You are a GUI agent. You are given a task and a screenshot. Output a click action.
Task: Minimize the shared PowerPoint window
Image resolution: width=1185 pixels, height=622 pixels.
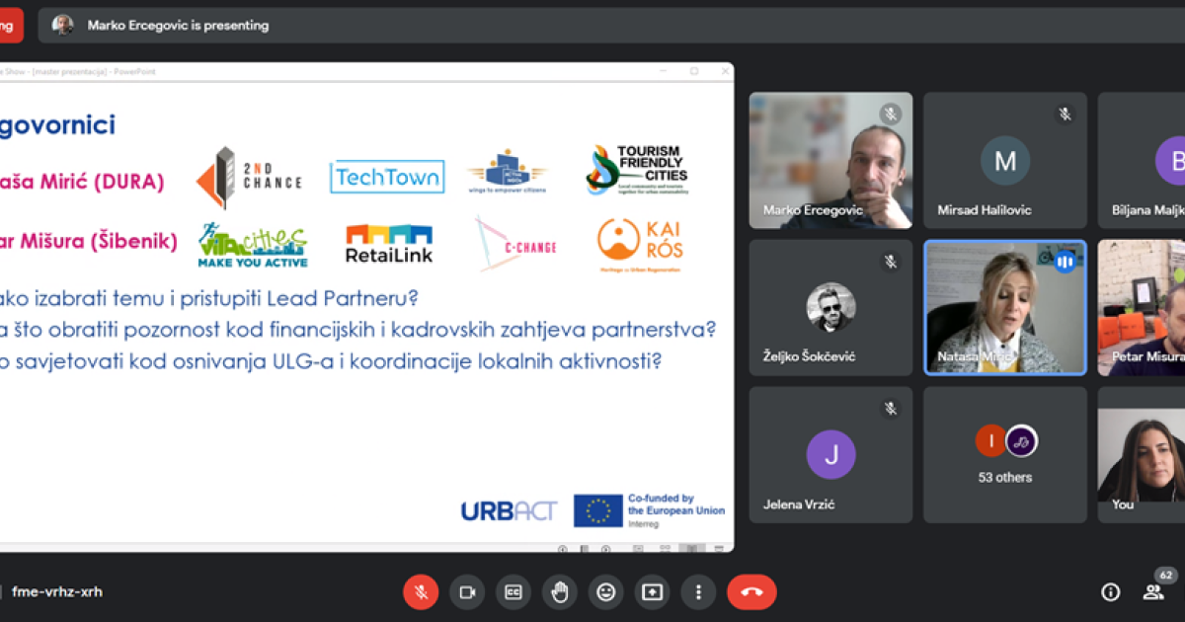(x=665, y=71)
